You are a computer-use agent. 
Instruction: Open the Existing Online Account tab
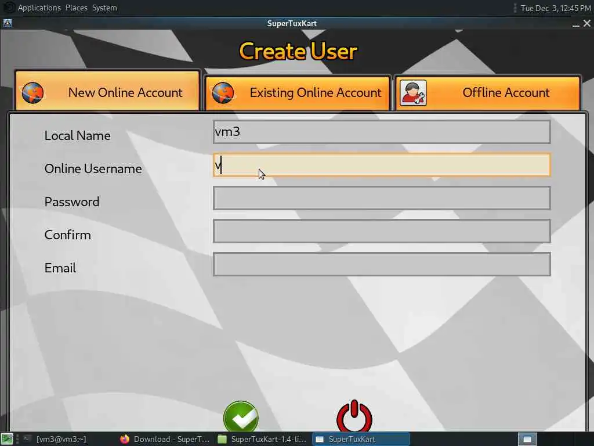click(x=298, y=93)
